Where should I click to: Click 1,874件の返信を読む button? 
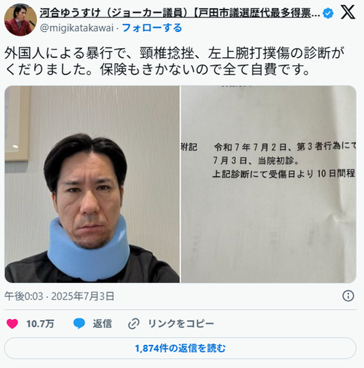point(180,348)
